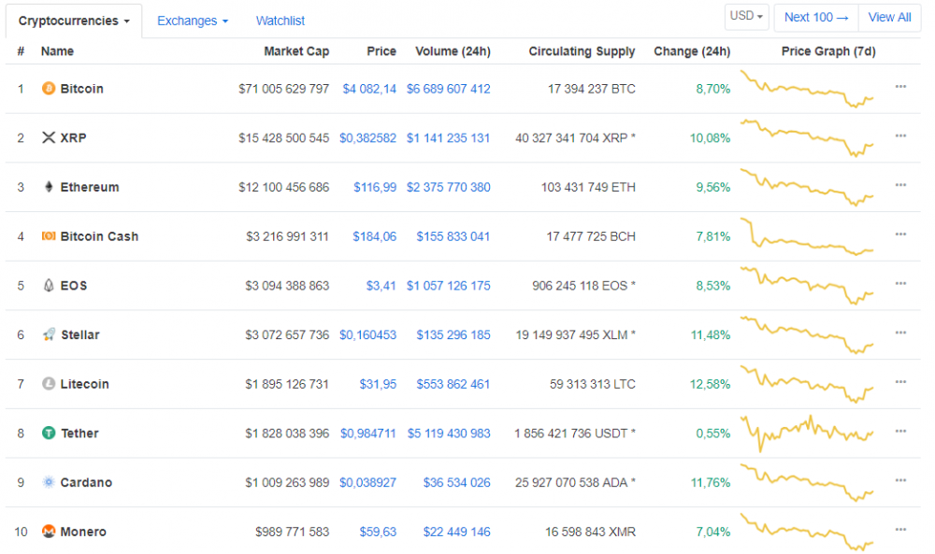Open the Monero name link
This screenshot has width=935, height=554.
coord(83,532)
